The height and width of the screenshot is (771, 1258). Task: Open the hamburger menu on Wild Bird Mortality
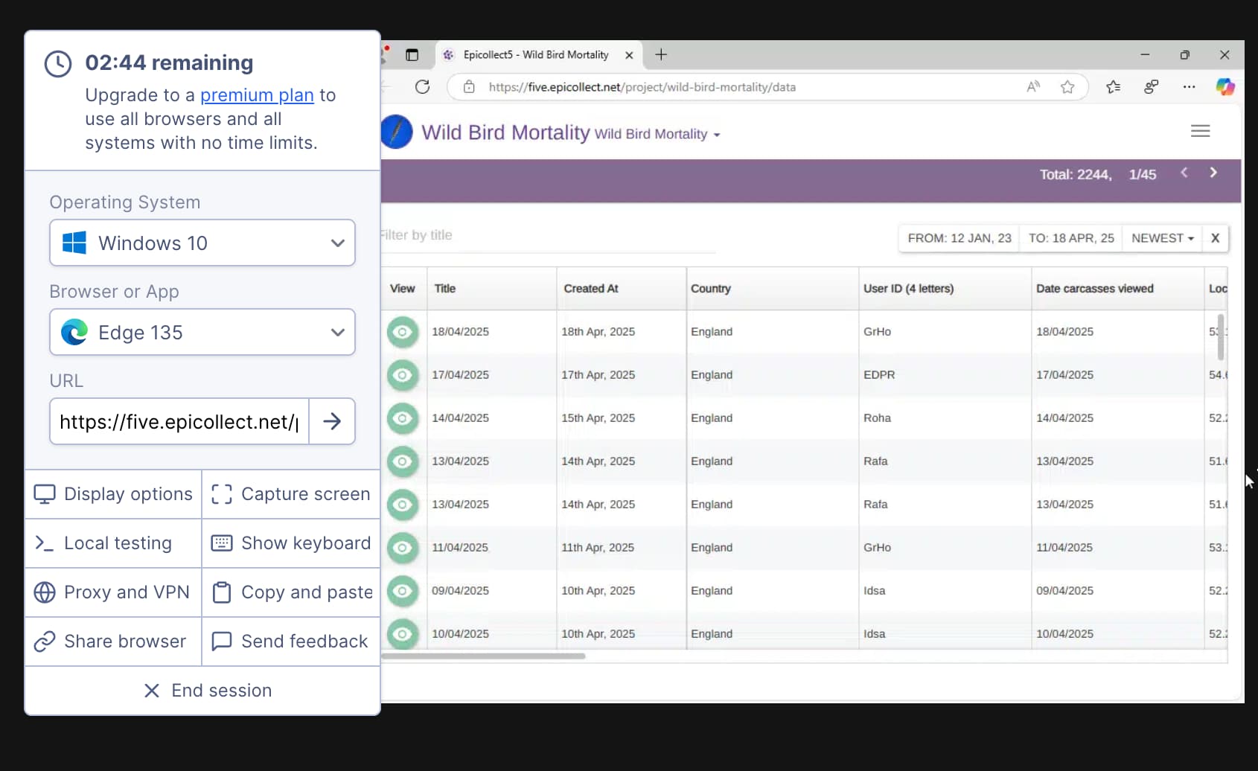(1200, 131)
